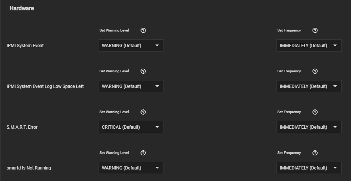Click help icon for smartd warning level
Viewport: 351px width, 181px height.
point(143,153)
